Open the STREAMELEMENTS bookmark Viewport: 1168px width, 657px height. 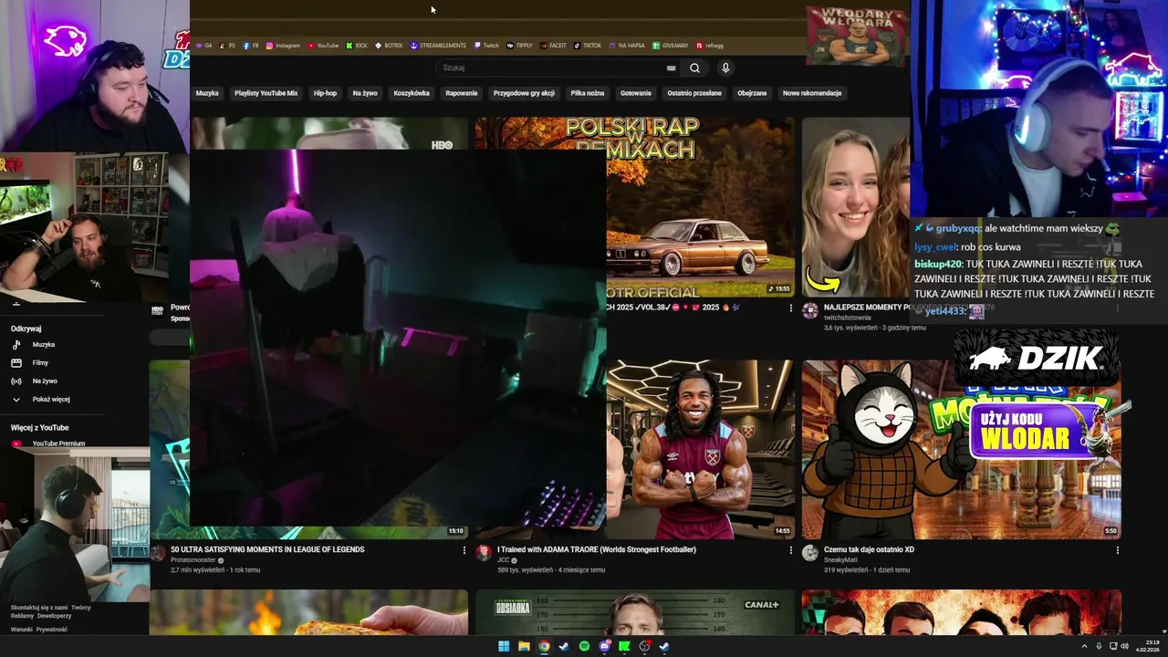click(x=438, y=45)
